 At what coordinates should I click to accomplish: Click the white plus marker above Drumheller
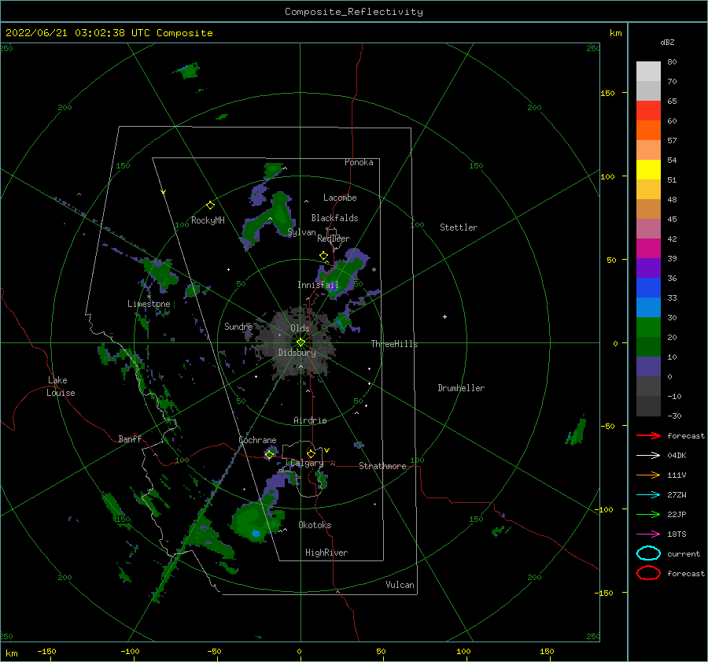(x=444, y=316)
